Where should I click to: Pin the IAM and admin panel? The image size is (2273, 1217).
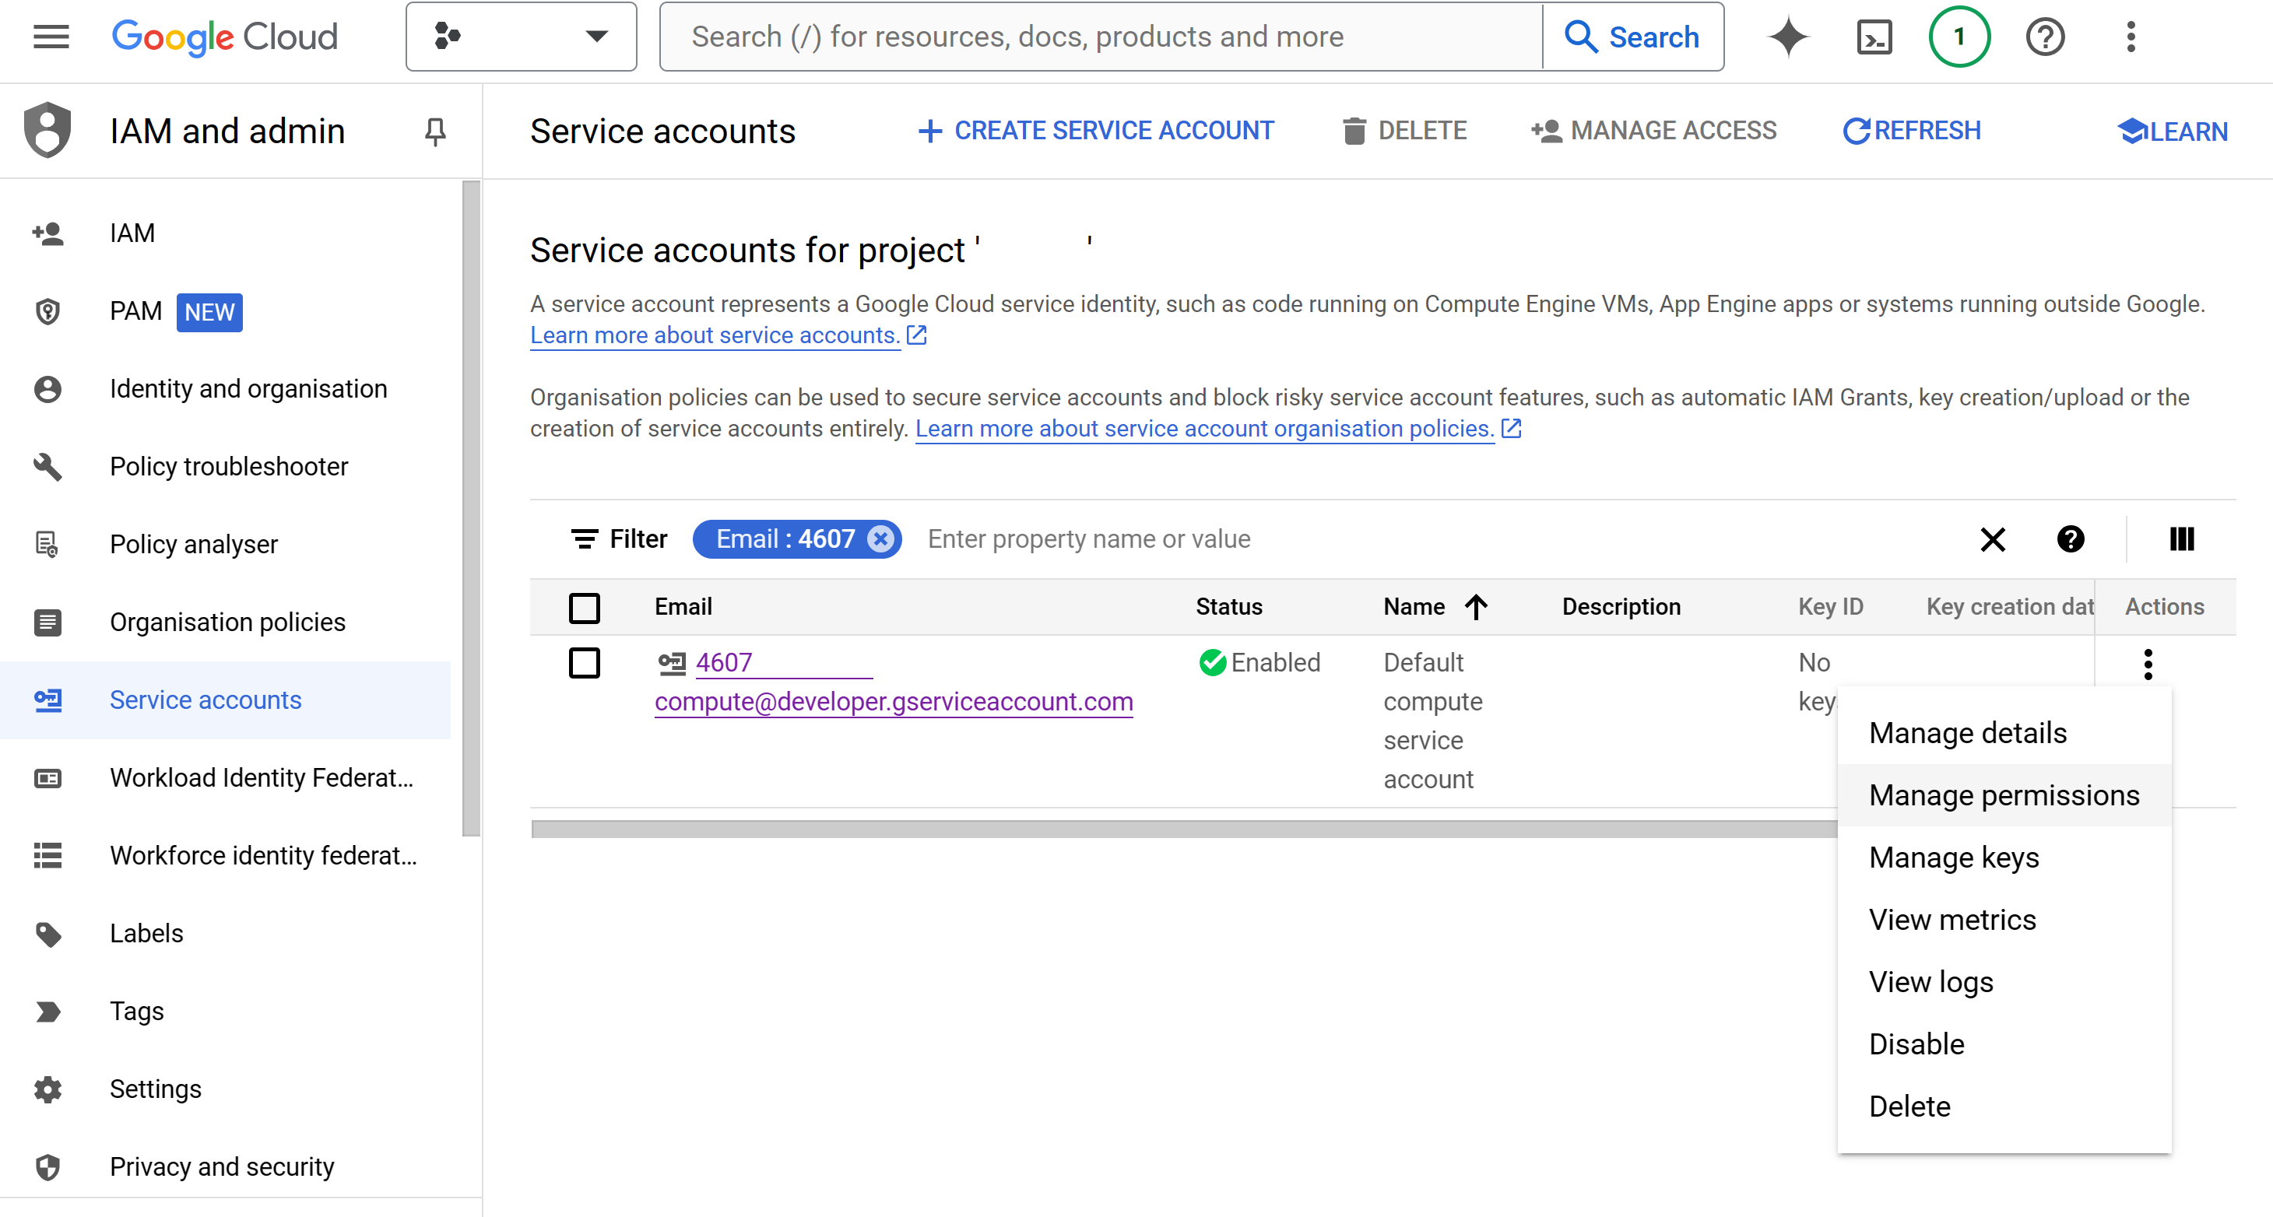click(x=435, y=132)
